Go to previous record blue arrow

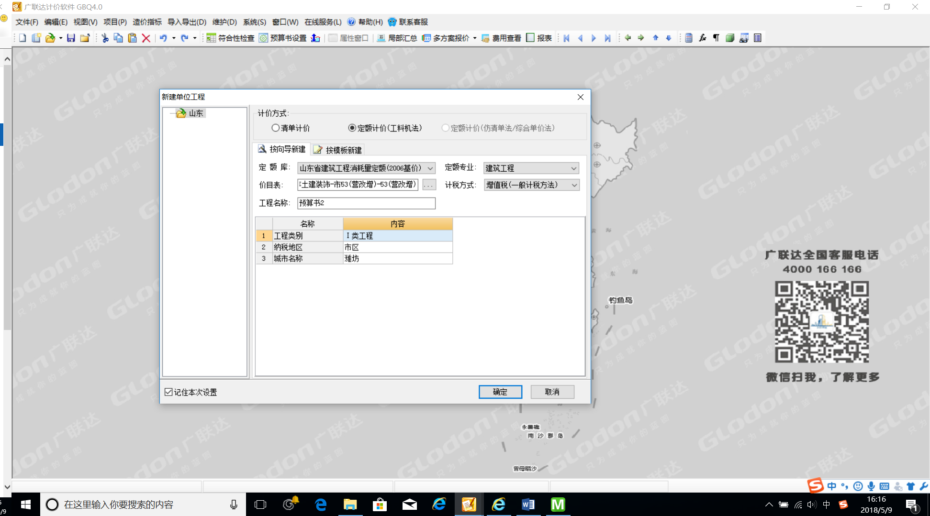(580, 38)
